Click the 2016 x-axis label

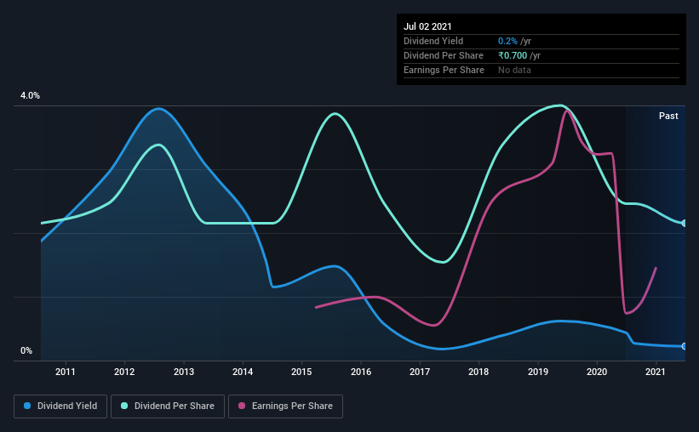click(361, 372)
